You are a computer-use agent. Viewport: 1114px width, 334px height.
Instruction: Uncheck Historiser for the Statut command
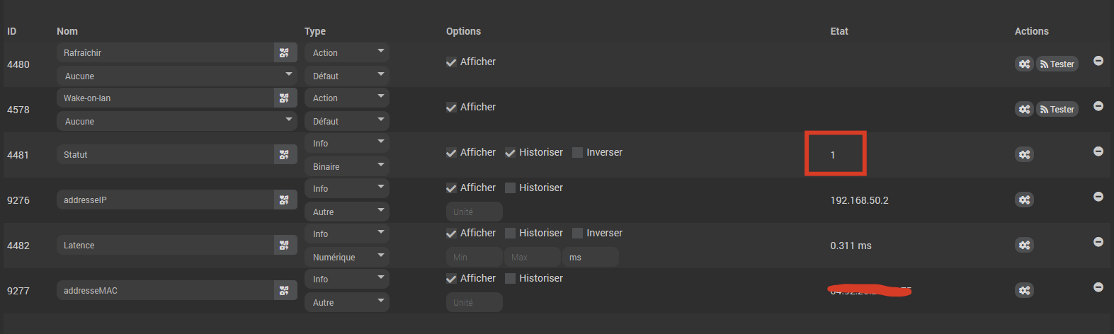[x=510, y=152]
